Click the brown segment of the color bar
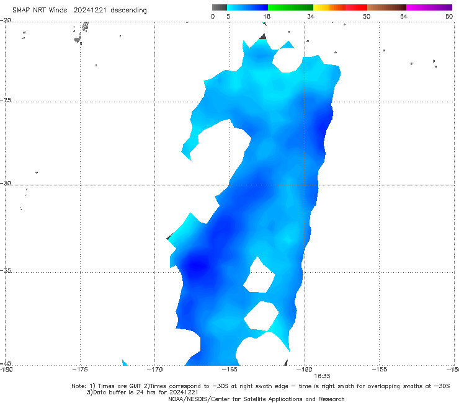 (386, 7)
